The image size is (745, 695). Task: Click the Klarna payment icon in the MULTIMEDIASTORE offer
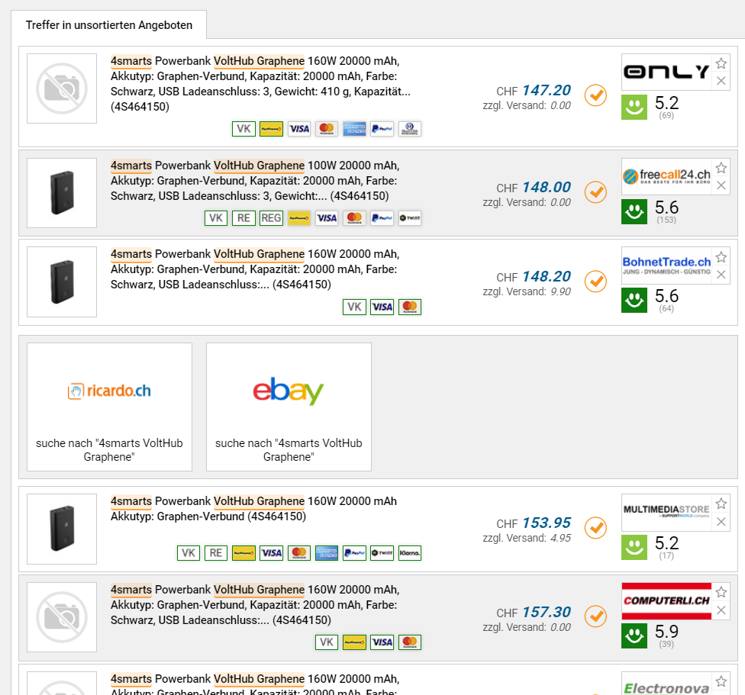(409, 553)
